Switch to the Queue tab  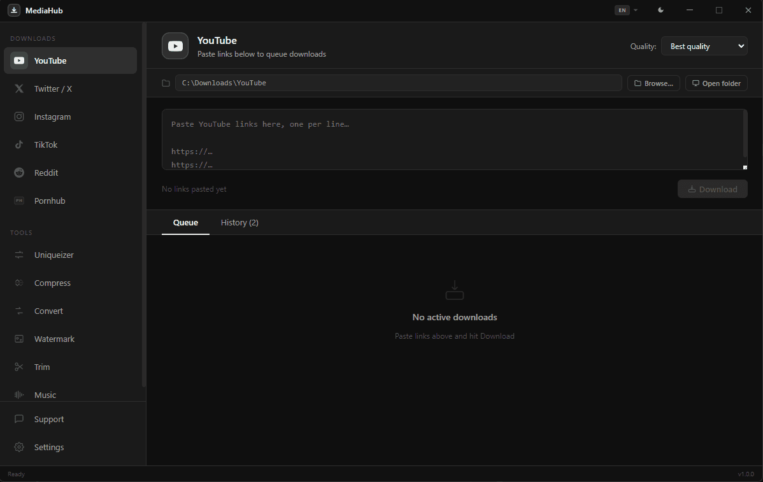pos(185,222)
